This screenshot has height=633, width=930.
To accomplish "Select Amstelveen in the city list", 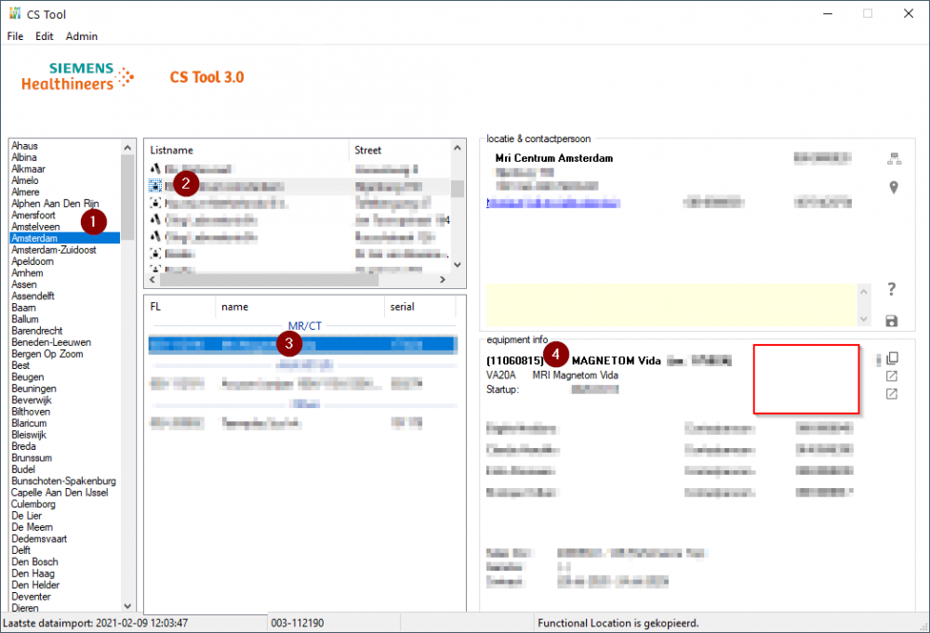I will click(35, 227).
